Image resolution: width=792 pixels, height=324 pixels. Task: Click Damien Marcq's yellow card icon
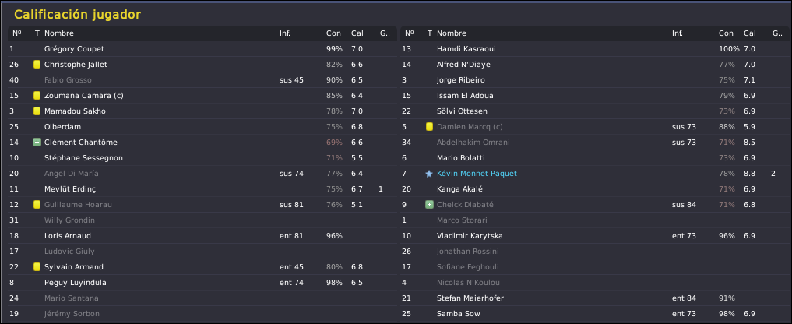point(429,127)
